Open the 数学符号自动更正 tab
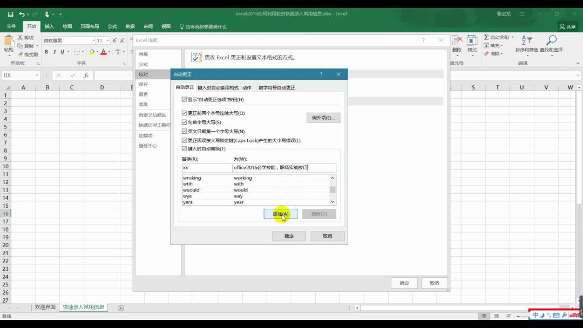 point(276,87)
